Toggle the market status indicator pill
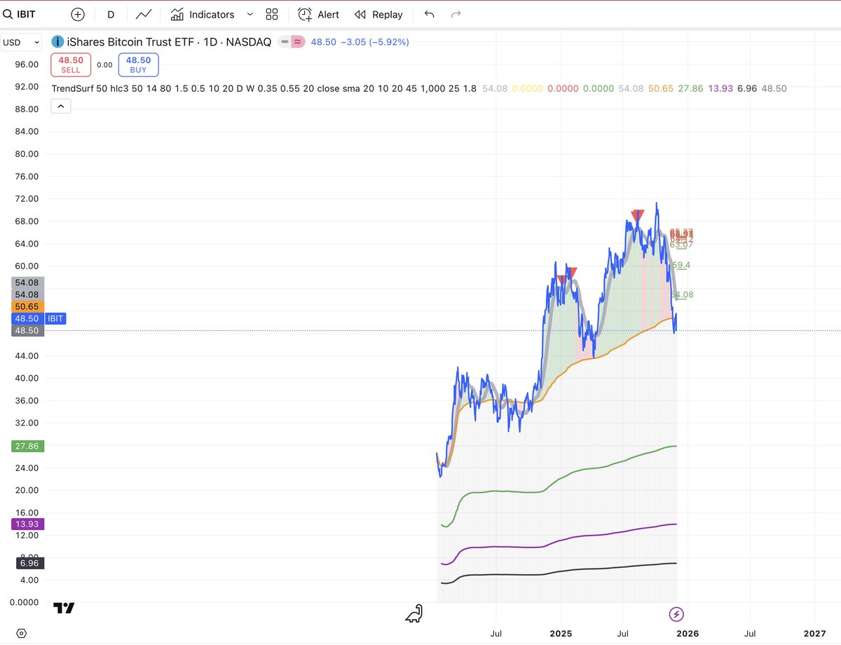This screenshot has width=841, height=645. [x=291, y=42]
